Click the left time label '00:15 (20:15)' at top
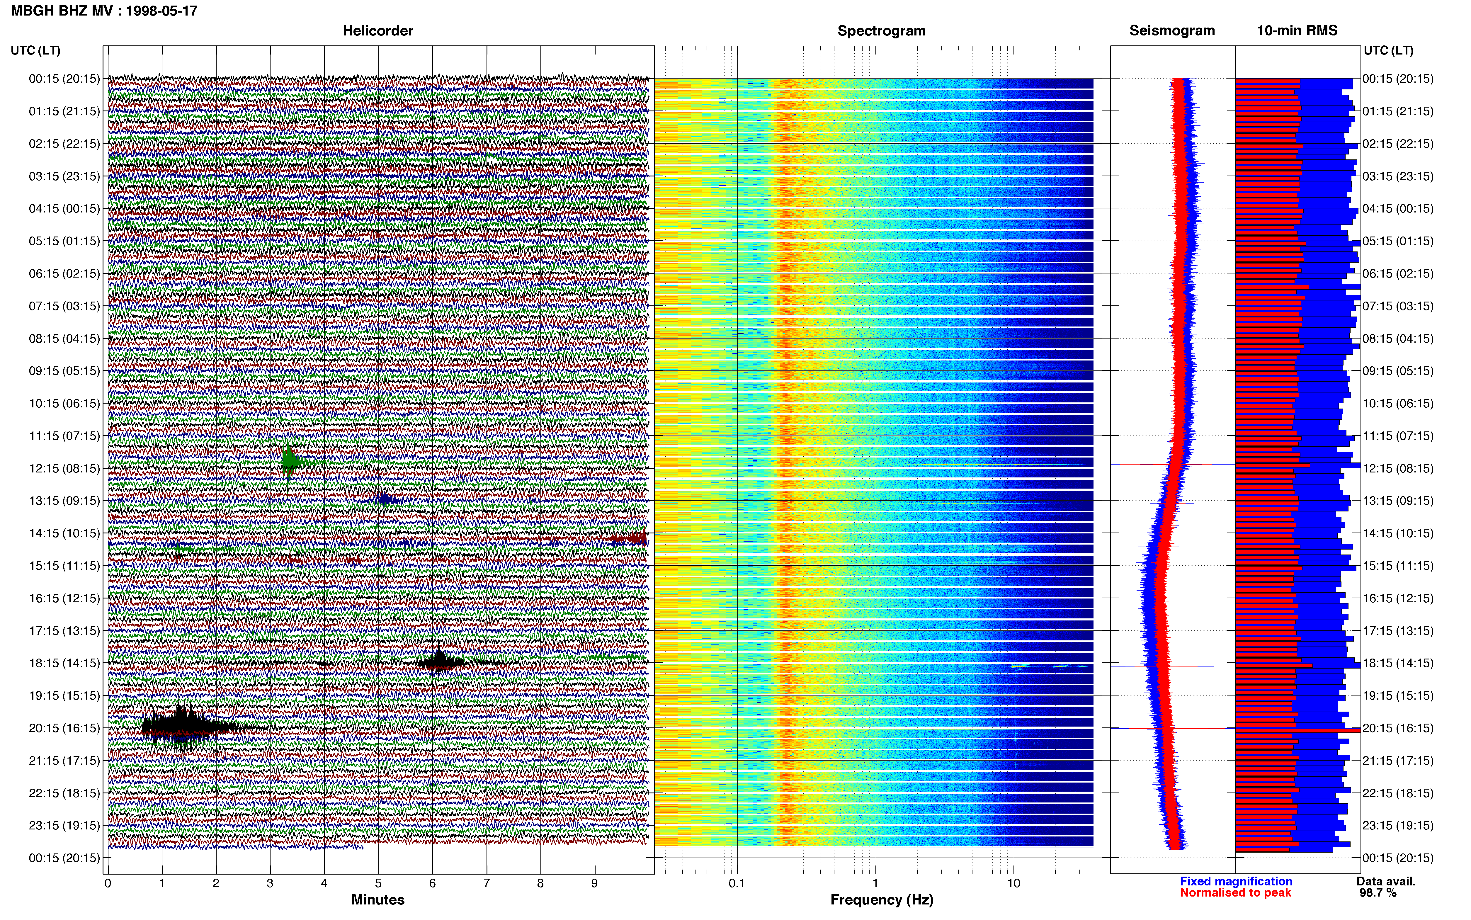This screenshot has width=1471, height=920. [x=64, y=79]
